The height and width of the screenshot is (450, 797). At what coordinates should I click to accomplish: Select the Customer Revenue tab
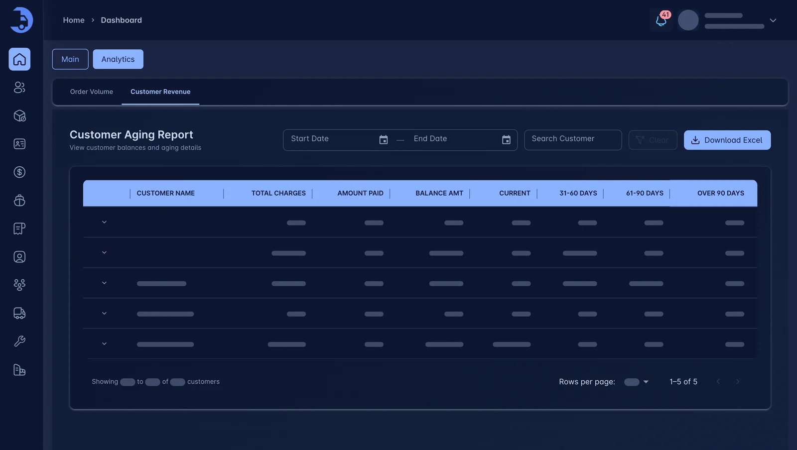point(160,92)
